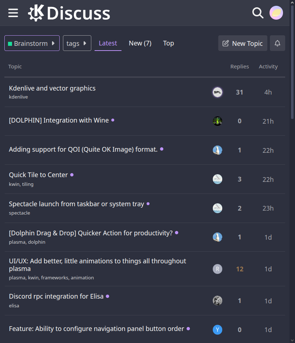Screen dimensions: 295x343
Task: Click the animation tag
Action: [82, 278]
